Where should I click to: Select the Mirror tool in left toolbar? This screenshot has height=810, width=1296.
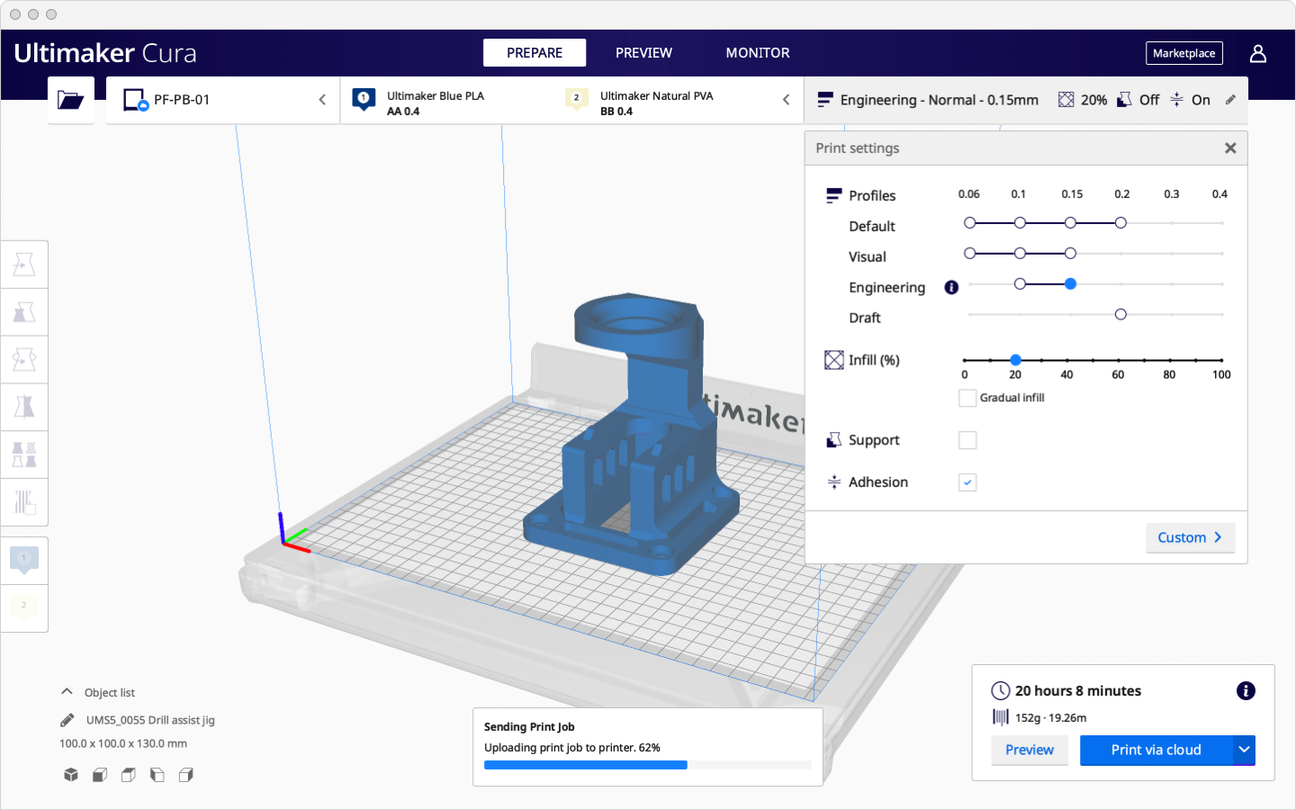point(24,407)
